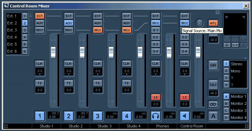
Task: Select external input 5 button
Action: click(x=25, y=44)
